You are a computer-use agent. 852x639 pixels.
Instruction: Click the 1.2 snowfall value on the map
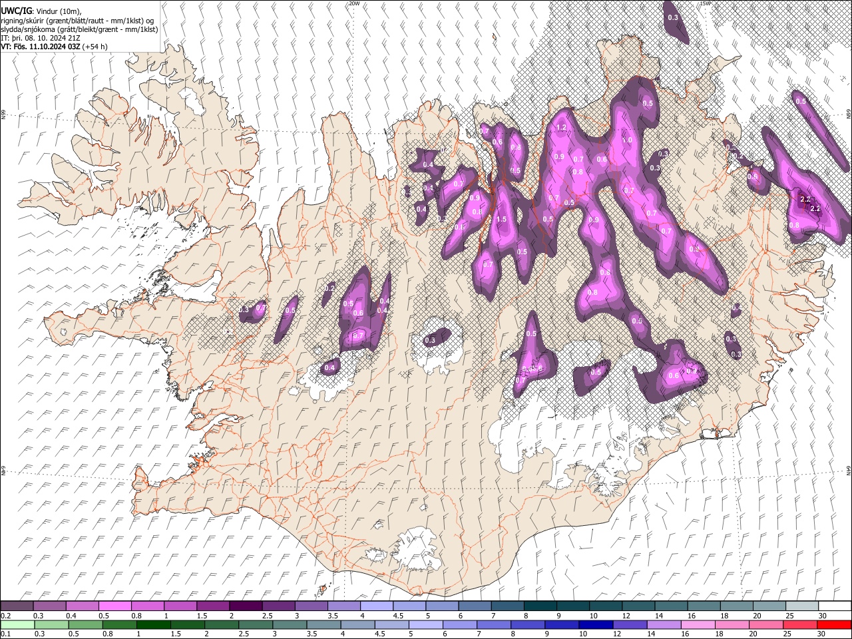(x=560, y=127)
